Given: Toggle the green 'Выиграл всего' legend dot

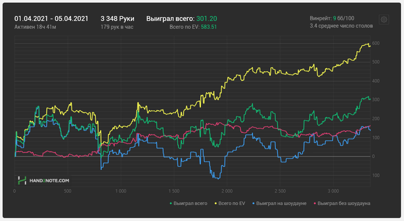Looking at the screenshot, I should 171,204.
